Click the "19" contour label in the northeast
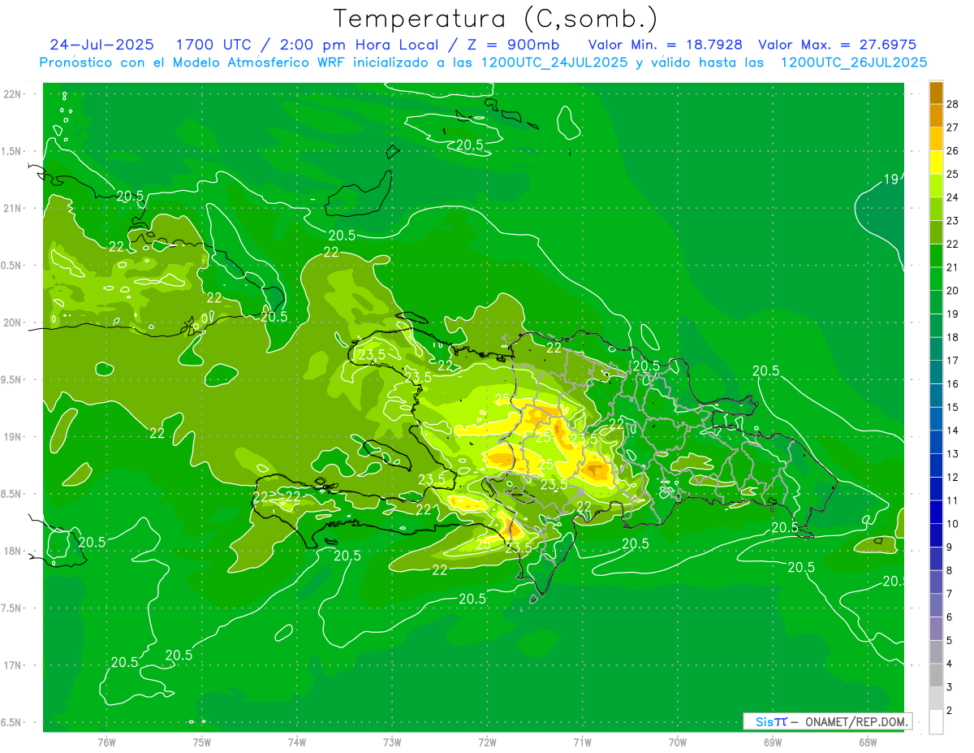The height and width of the screenshot is (753, 974). point(890,180)
